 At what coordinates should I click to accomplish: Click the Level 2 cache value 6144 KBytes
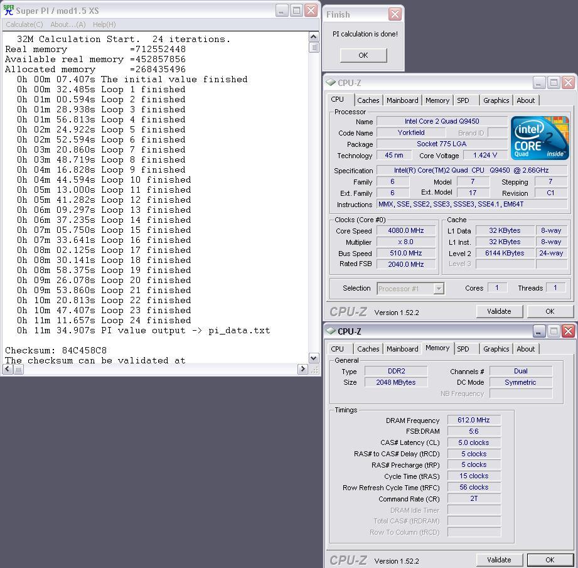pyautogui.click(x=505, y=253)
